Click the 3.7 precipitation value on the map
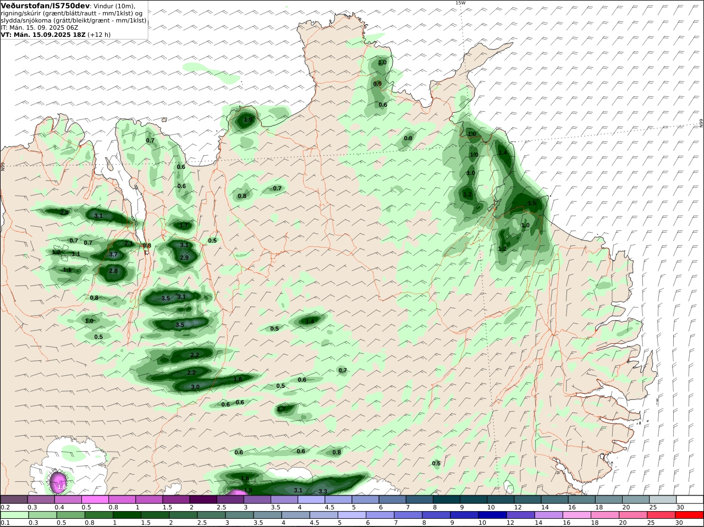This screenshot has width=704, height=527. pyautogui.click(x=113, y=255)
